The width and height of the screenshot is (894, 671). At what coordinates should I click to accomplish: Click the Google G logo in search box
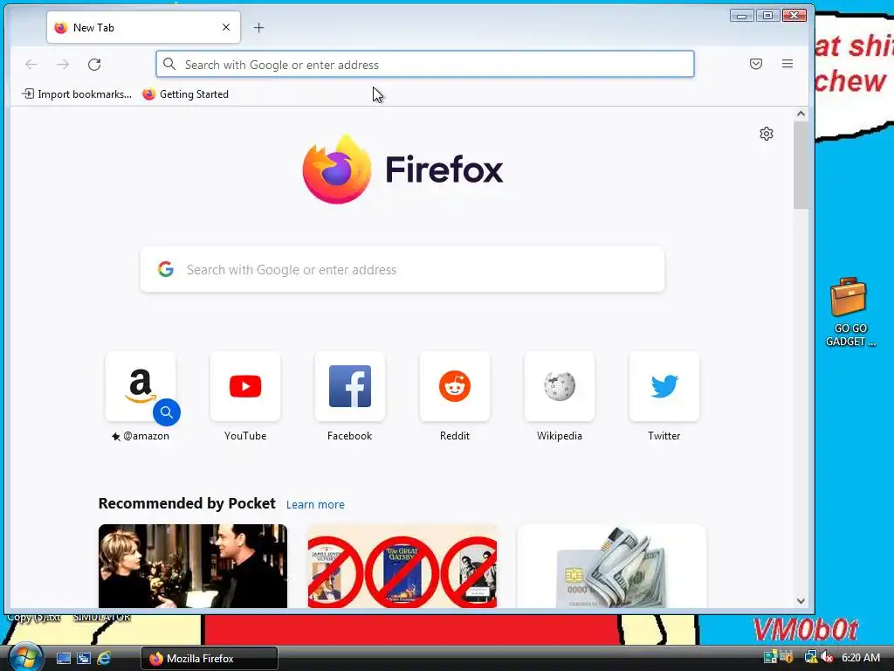click(166, 269)
